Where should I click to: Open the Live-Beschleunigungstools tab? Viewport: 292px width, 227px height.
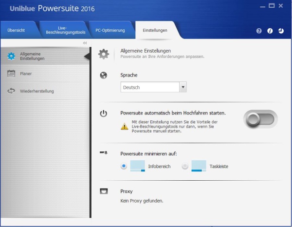(66, 30)
